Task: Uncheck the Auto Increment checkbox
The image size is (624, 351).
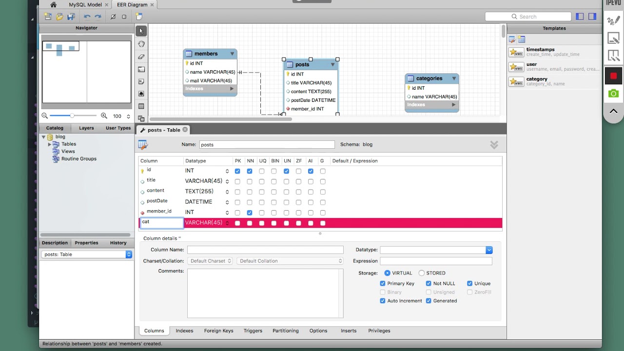Action: [x=383, y=301]
